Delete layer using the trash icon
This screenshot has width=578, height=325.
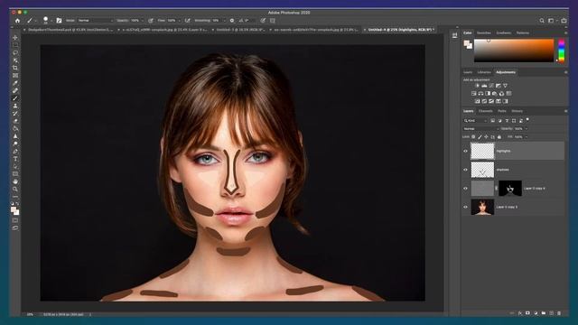click(559, 313)
